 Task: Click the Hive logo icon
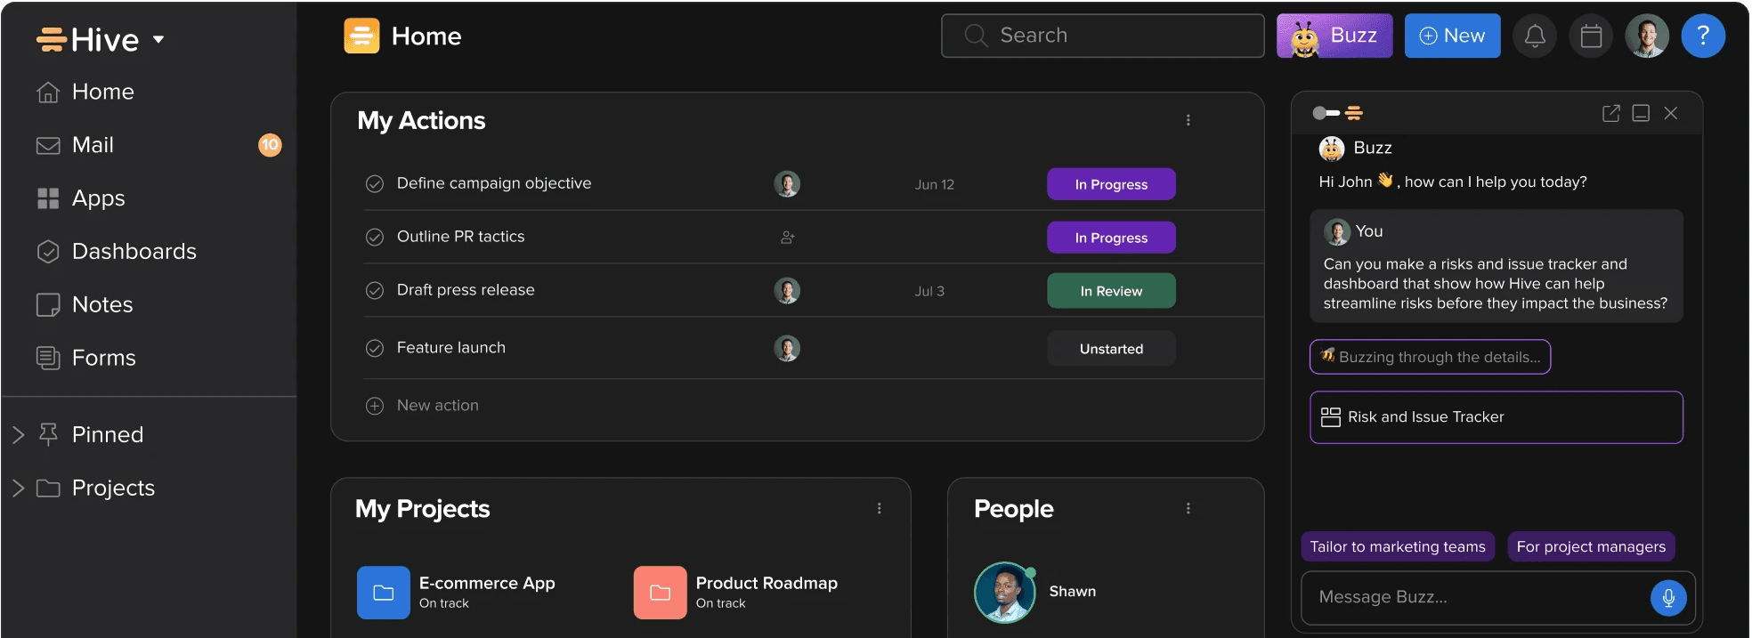51,39
